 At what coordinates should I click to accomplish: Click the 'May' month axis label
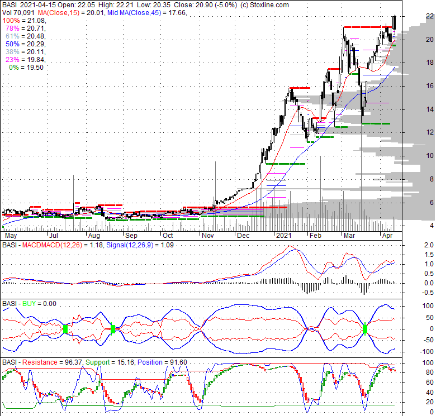click(x=11, y=236)
